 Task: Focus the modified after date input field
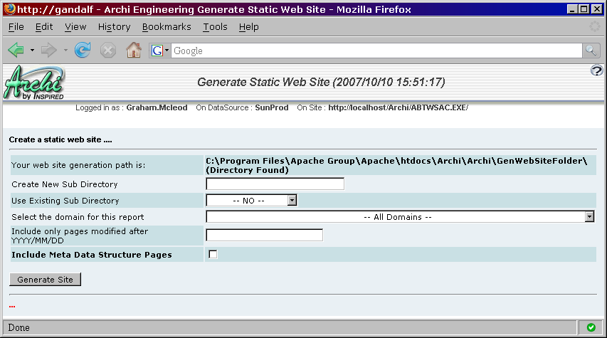pyautogui.click(x=264, y=236)
